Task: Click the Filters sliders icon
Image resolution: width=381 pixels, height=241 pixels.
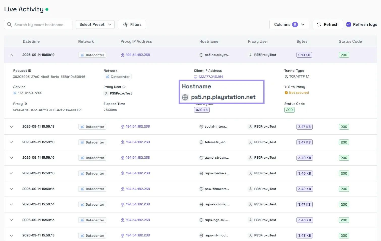Action: (125, 25)
